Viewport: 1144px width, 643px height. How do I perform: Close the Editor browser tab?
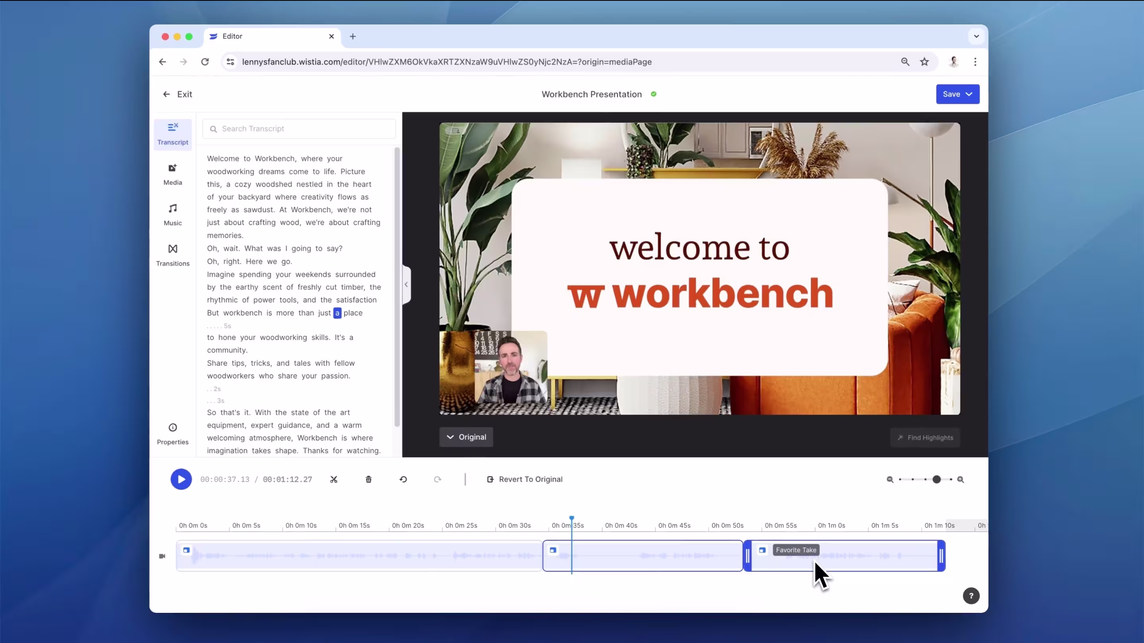point(331,37)
